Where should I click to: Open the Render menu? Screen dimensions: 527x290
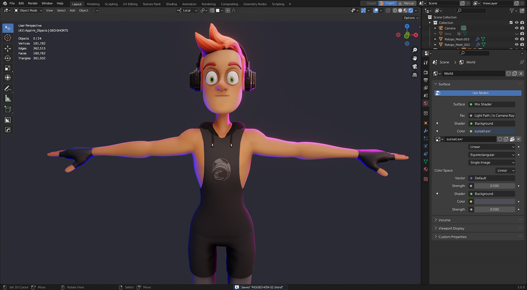pos(33,3)
